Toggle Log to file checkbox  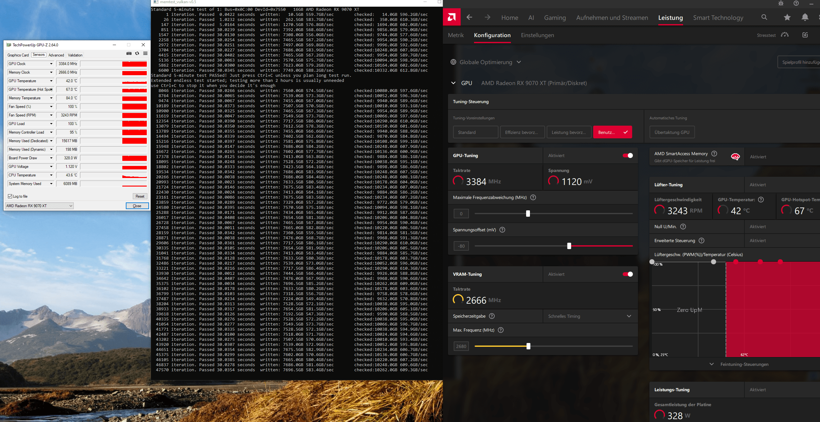click(10, 196)
